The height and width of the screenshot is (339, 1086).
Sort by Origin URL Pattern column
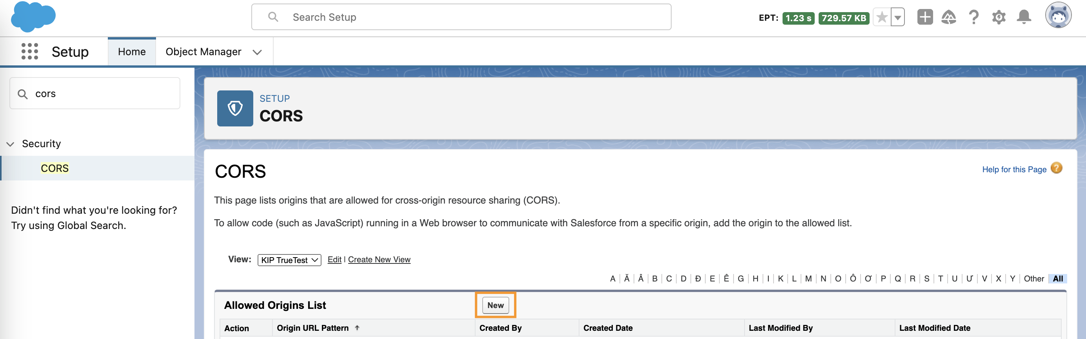tap(313, 328)
